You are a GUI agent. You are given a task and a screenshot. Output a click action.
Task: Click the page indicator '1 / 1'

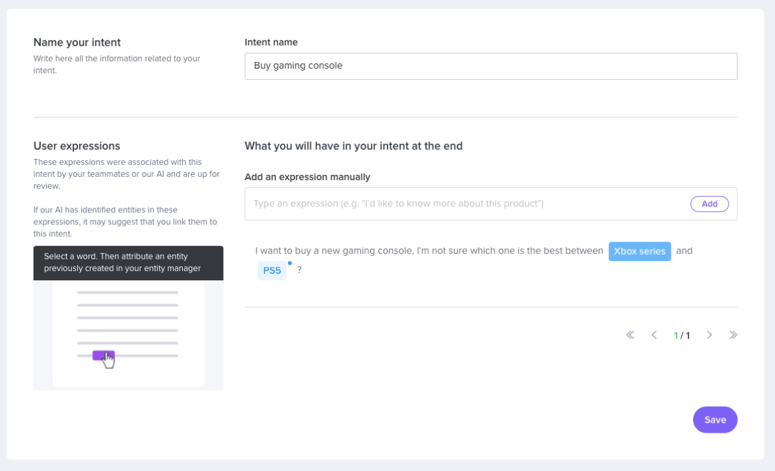(681, 336)
